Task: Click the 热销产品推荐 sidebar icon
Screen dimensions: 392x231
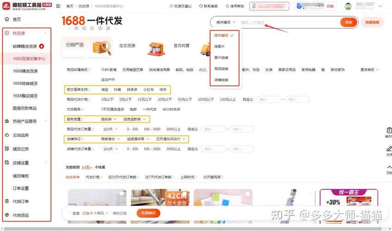Action: [x=7, y=121]
